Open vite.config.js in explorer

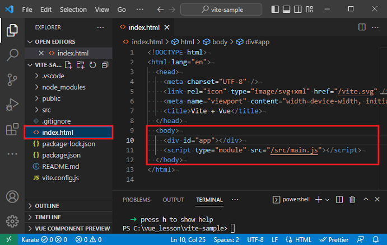tap(60, 178)
